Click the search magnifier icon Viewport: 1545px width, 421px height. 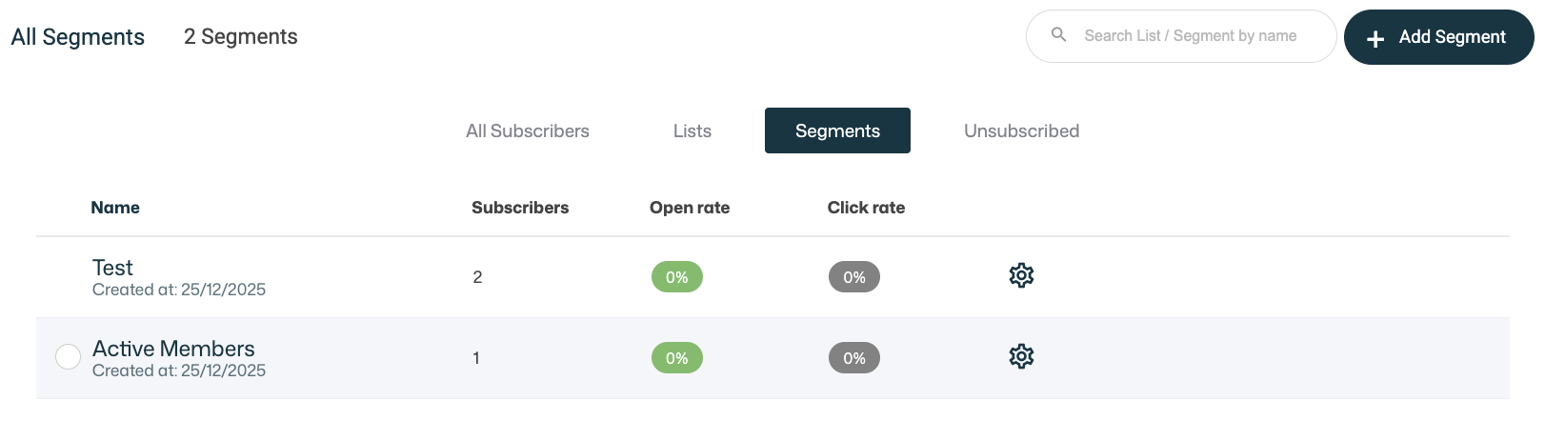[1058, 35]
